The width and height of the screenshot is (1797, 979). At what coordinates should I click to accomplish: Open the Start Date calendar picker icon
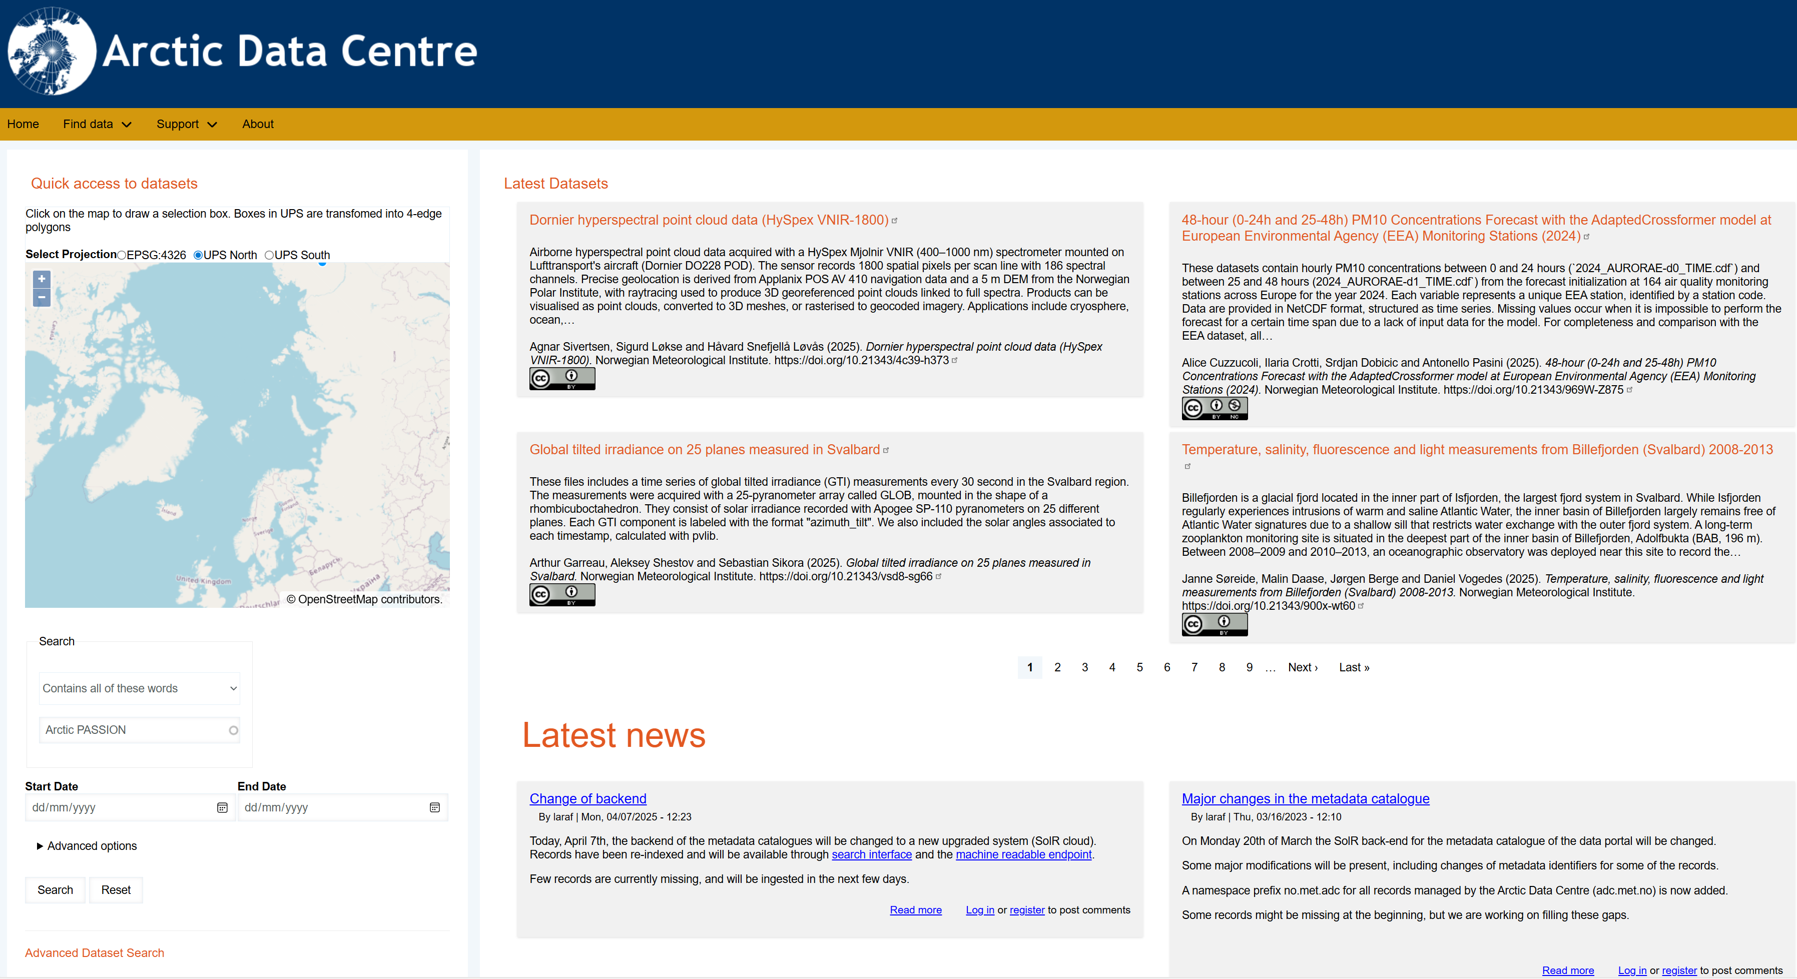point(223,807)
